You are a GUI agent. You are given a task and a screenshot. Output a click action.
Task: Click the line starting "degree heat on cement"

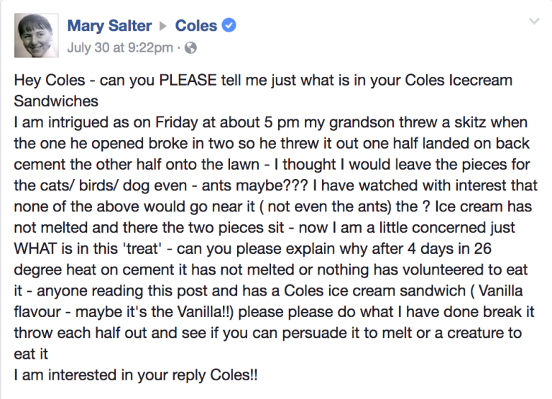(x=271, y=270)
